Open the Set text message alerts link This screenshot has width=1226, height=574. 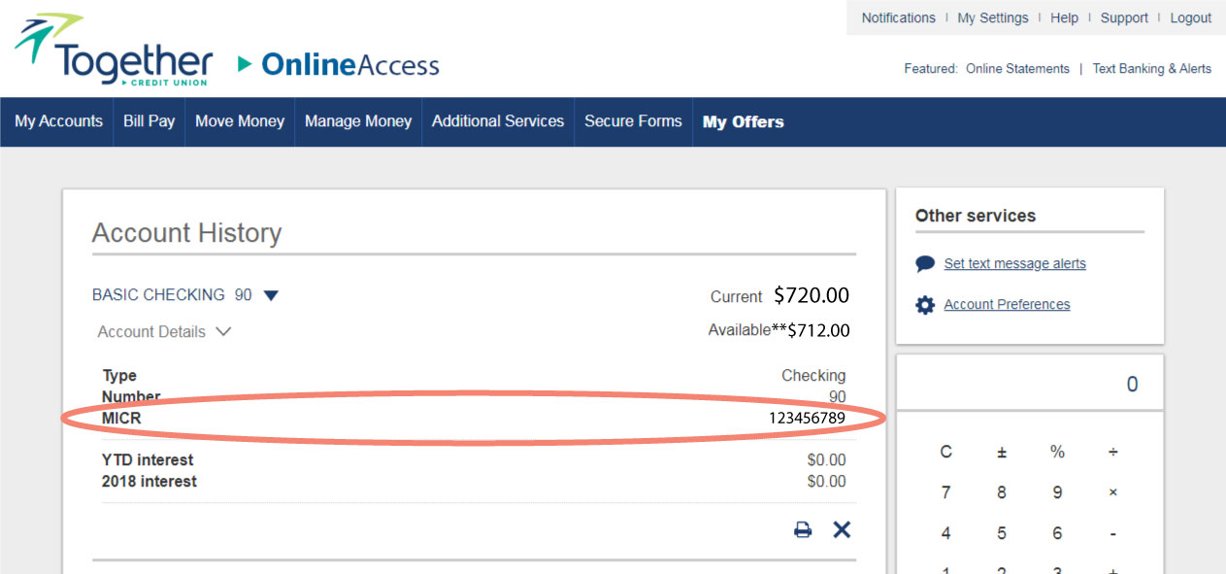tap(1013, 263)
